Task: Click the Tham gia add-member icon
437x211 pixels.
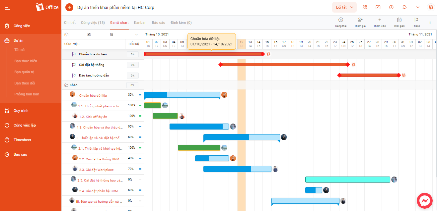Action: pos(360,20)
